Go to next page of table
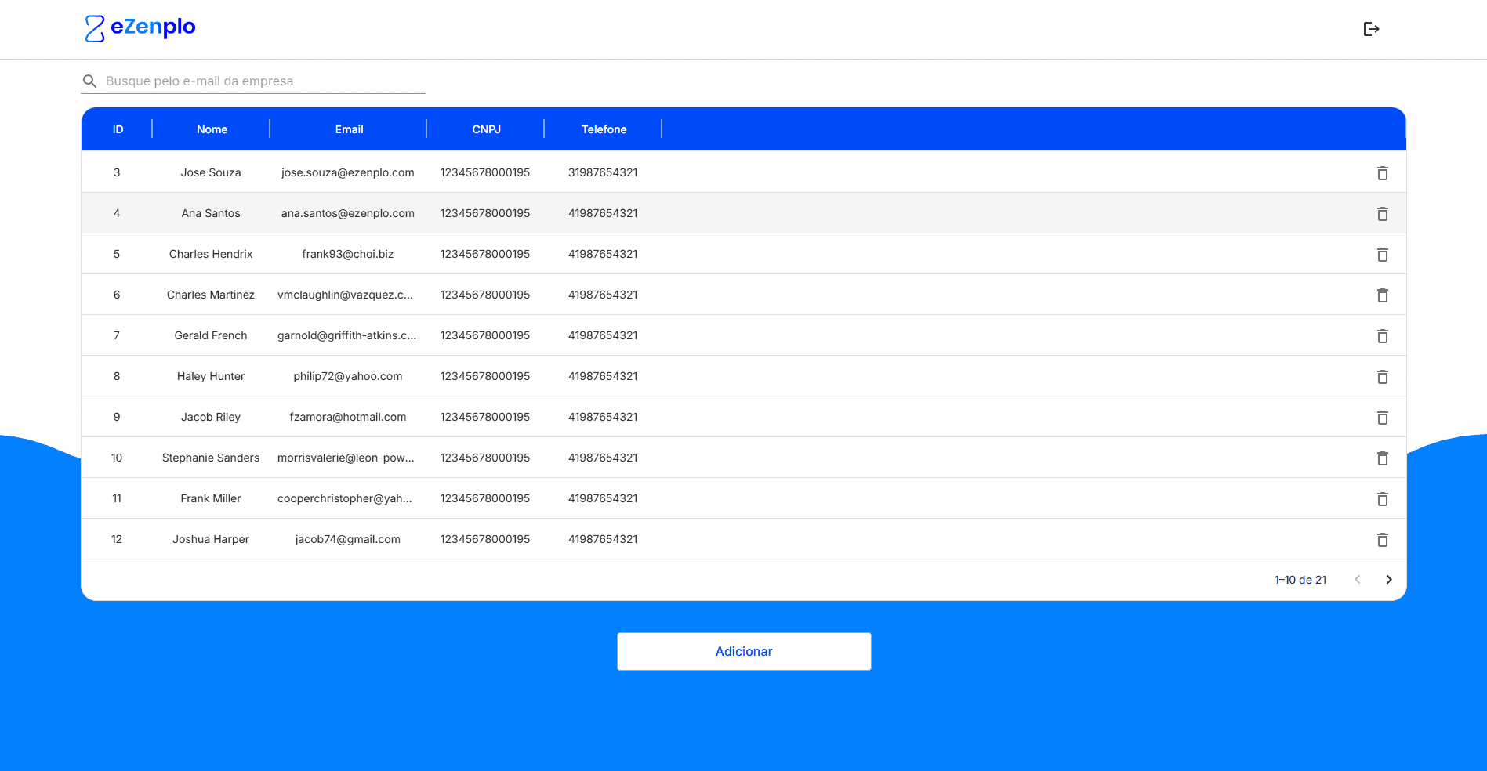This screenshot has width=1487, height=771. [x=1389, y=580]
